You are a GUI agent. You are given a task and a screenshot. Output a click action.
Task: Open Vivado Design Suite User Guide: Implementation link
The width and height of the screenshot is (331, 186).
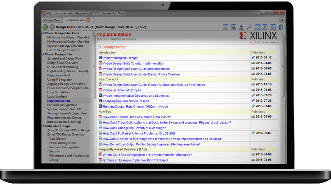(136, 69)
